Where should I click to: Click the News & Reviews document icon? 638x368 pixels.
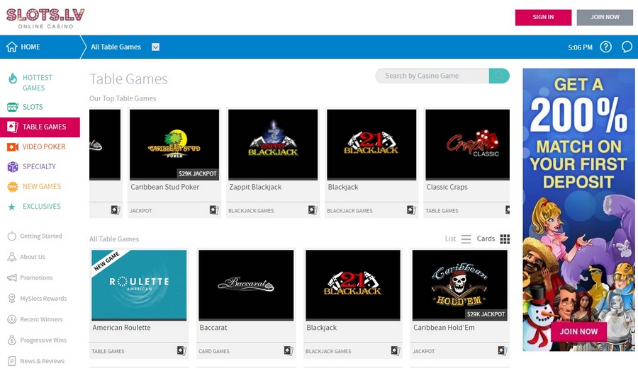click(12, 361)
